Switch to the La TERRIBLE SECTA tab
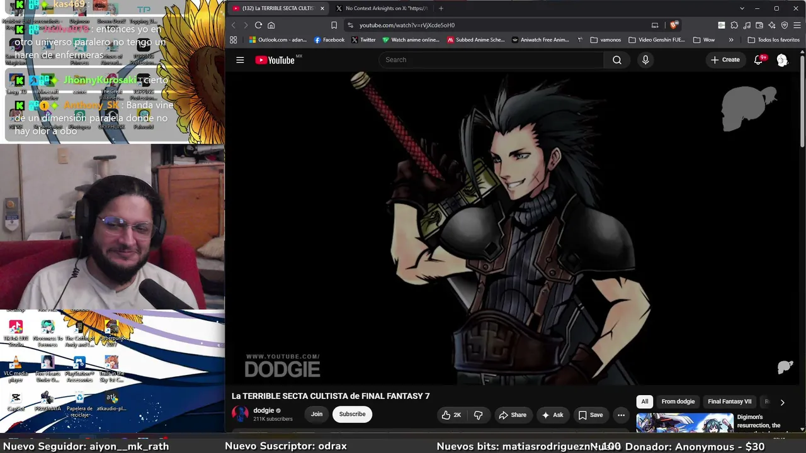This screenshot has height=453, width=806. [x=278, y=8]
